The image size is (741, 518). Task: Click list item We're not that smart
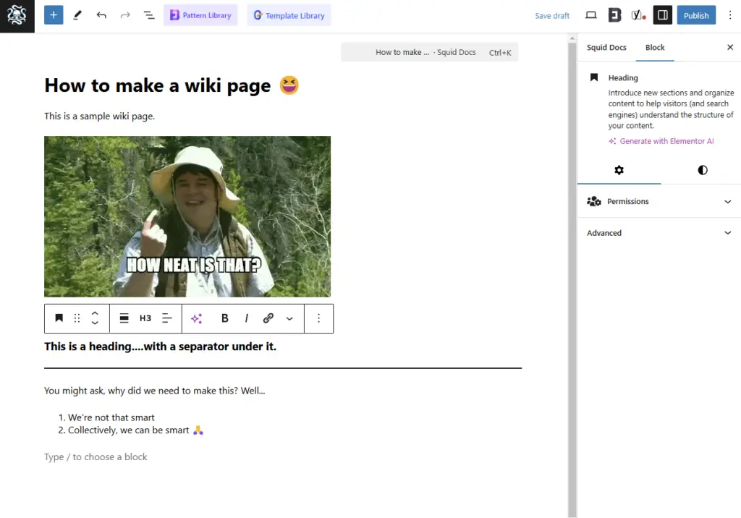111,417
